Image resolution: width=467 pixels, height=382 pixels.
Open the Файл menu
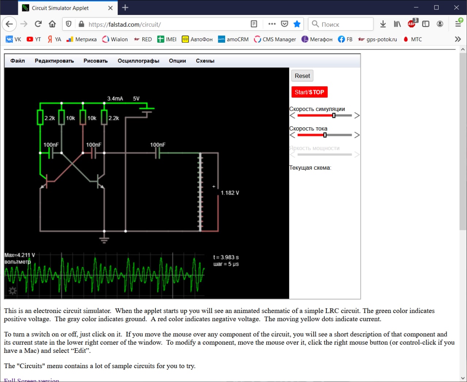click(x=18, y=61)
